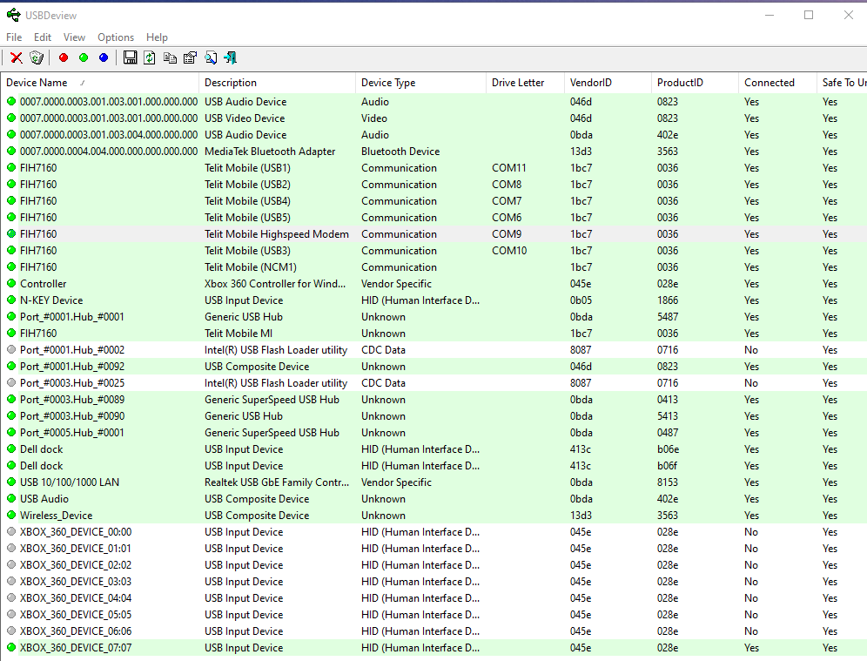Click the green status dot of Controller row
Image resolution: width=867 pixels, height=661 pixels.
pos(11,283)
